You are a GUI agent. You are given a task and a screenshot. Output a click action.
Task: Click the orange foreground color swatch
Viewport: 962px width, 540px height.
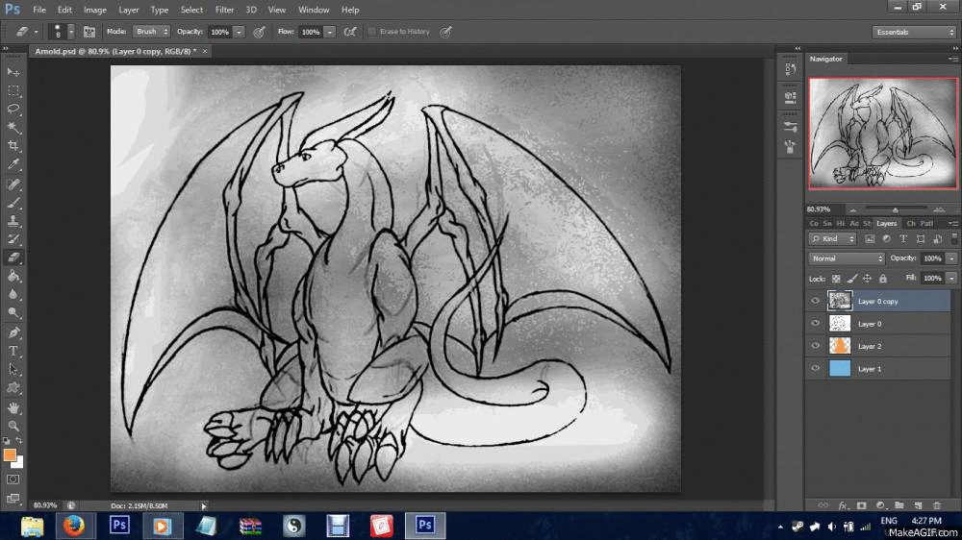tap(10, 454)
